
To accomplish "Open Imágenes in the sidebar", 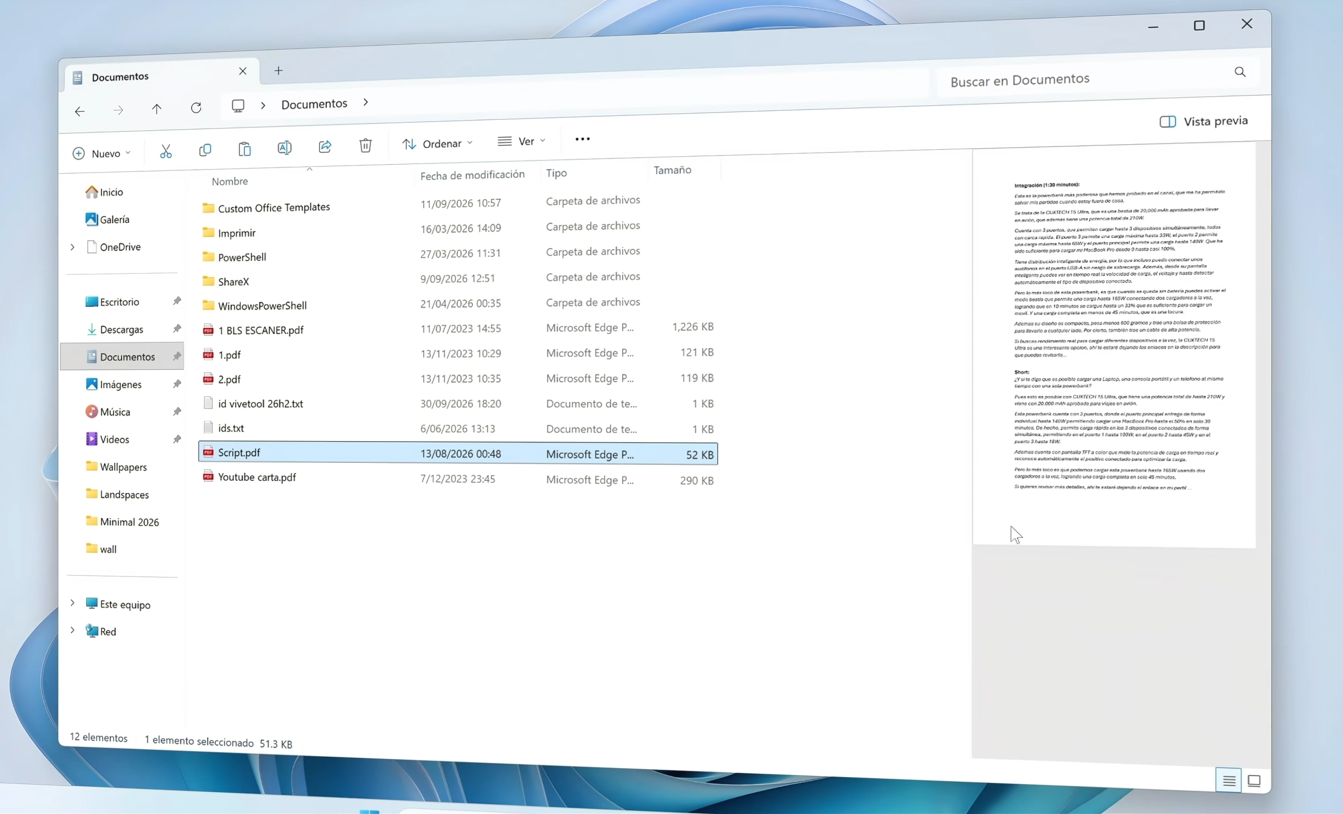I will (114, 385).
